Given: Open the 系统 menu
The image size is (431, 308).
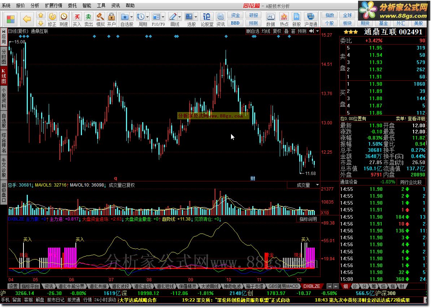Looking at the screenshot, I should [6, 5].
